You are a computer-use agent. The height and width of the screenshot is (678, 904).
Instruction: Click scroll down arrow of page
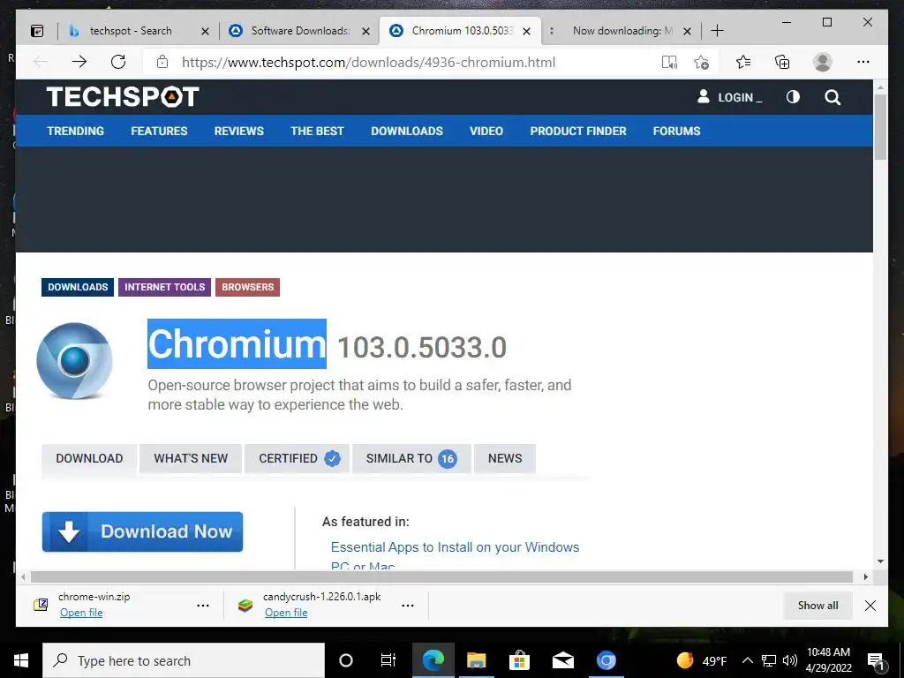(x=880, y=561)
